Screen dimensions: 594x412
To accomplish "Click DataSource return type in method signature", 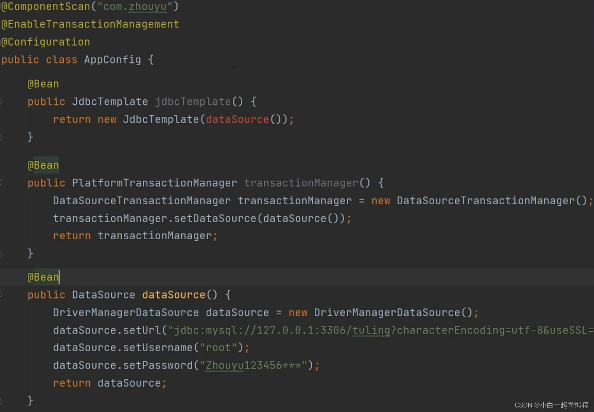I will point(104,295).
